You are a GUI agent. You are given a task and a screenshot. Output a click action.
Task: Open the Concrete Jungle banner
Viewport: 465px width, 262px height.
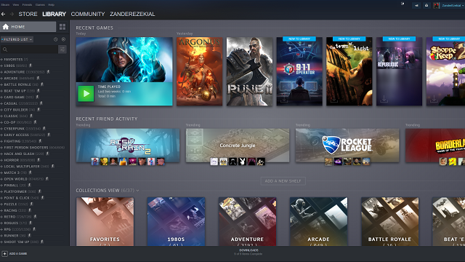pyautogui.click(x=238, y=146)
